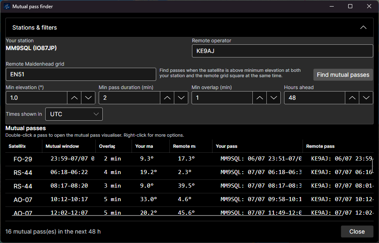Click Find mutual passes button
379x243 pixels.
pyautogui.click(x=343, y=75)
